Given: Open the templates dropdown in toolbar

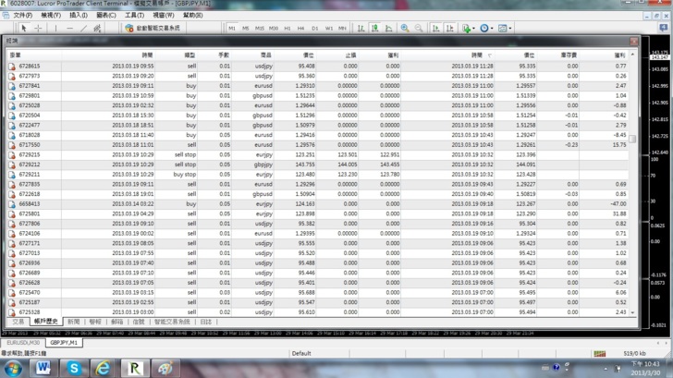Looking at the screenshot, I should 505,29.
